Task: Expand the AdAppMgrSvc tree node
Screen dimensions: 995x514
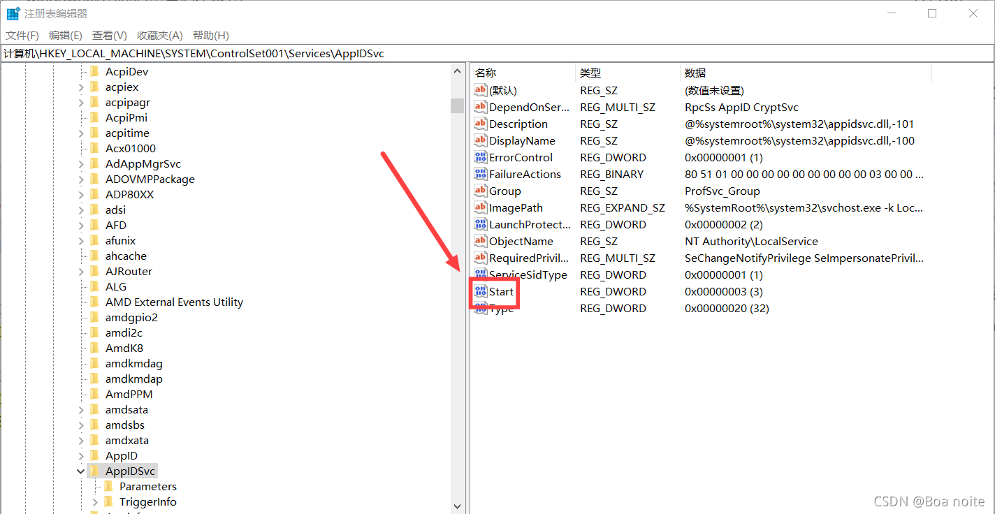Action: coord(81,164)
